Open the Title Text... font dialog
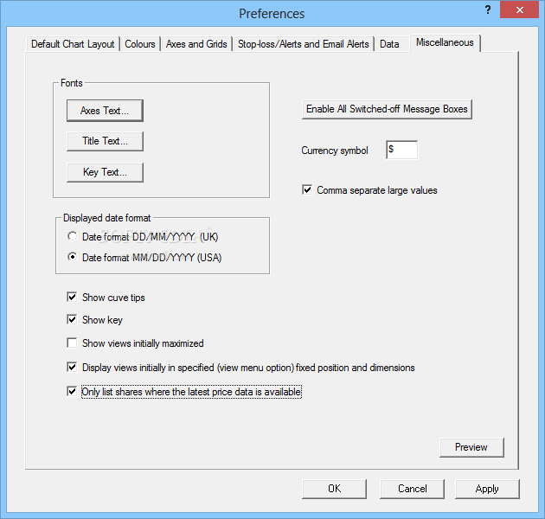Image resolution: width=545 pixels, height=519 pixels. coord(105,141)
